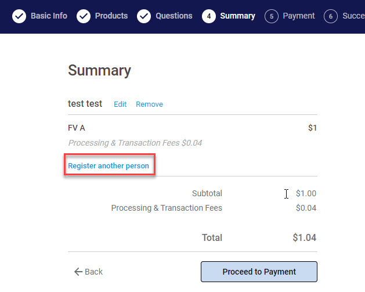Edit the test test registrant
This screenshot has height=292, width=365.
pos(120,104)
